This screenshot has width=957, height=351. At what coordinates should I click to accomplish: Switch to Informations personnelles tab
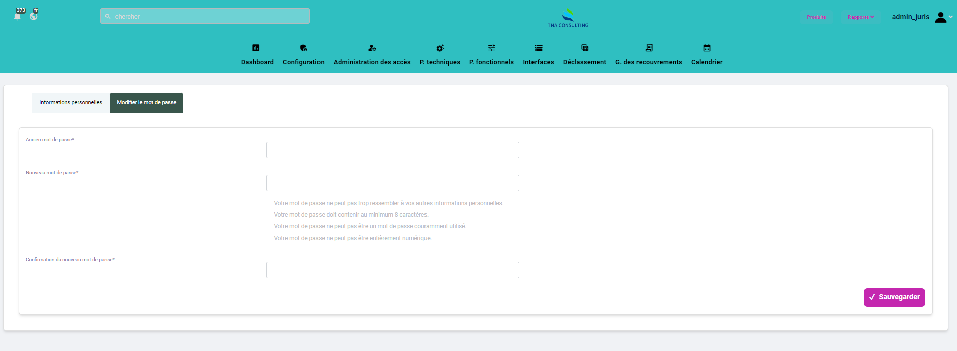click(71, 103)
